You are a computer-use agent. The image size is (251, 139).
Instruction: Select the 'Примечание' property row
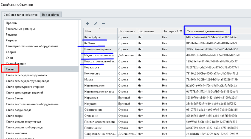167,128
